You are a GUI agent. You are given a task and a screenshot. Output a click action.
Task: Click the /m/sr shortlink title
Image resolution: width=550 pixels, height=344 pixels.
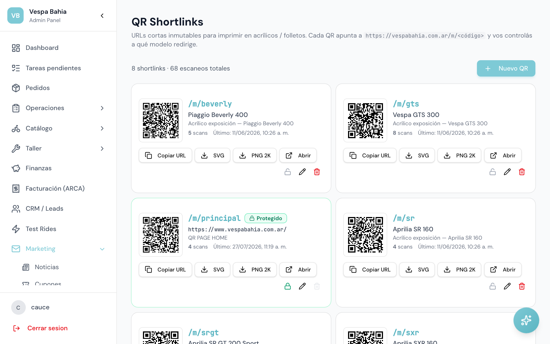pos(404,218)
